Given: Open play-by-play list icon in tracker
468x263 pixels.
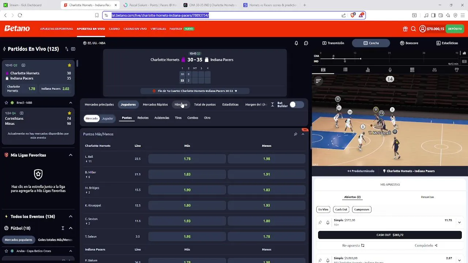Looking at the screenshot, I should [x=345, y=70].
